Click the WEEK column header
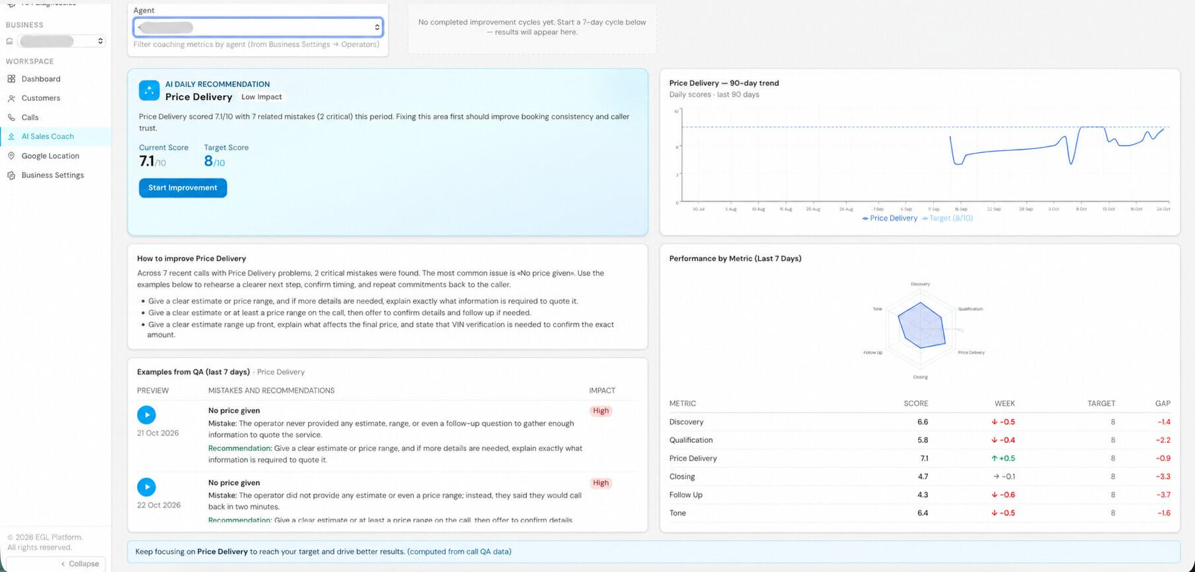Image resolution: width=1195 pixels, height=572 pixels. 1004,403
